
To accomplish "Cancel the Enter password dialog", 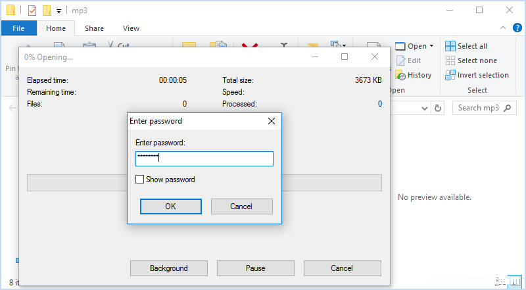I will tap(241, 206).
